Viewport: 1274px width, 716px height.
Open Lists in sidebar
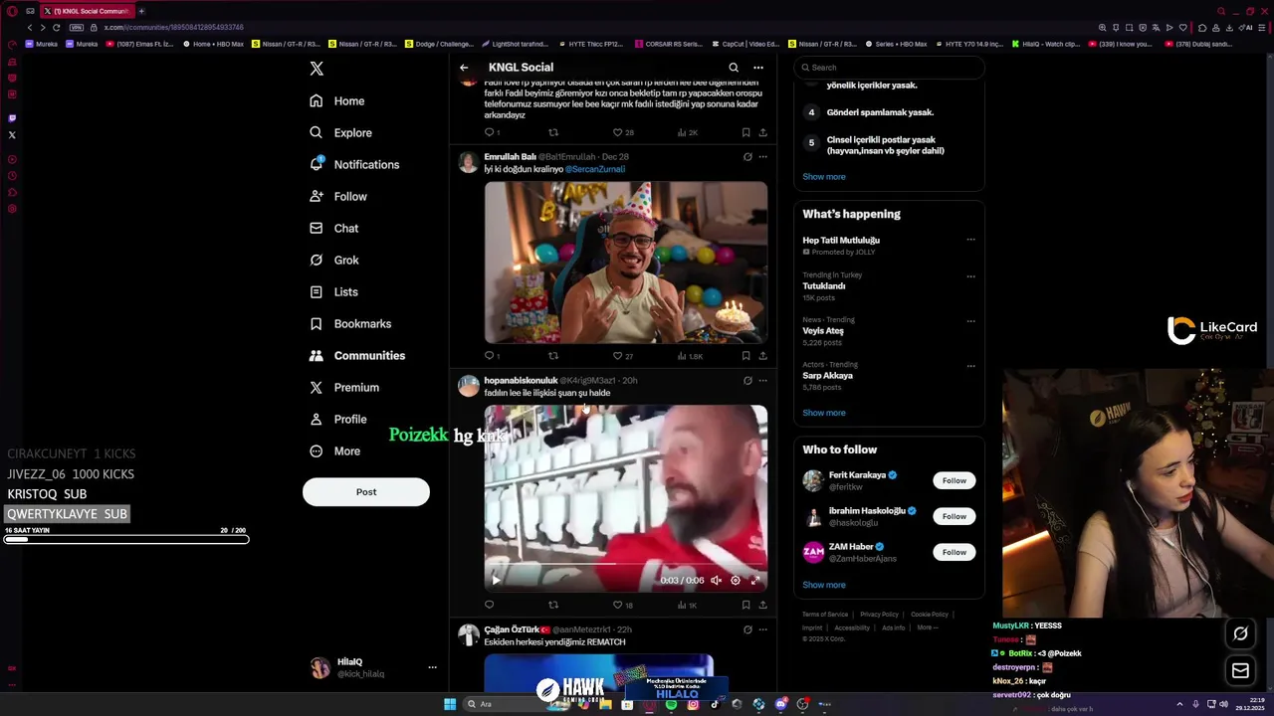(333, 291)
